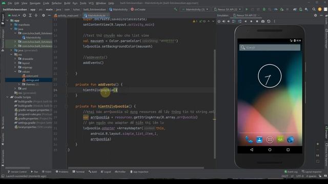This screenshot has height=184, width=328.
Task: Click the emulator rotate left icon
Action: [x=234, y=21]
